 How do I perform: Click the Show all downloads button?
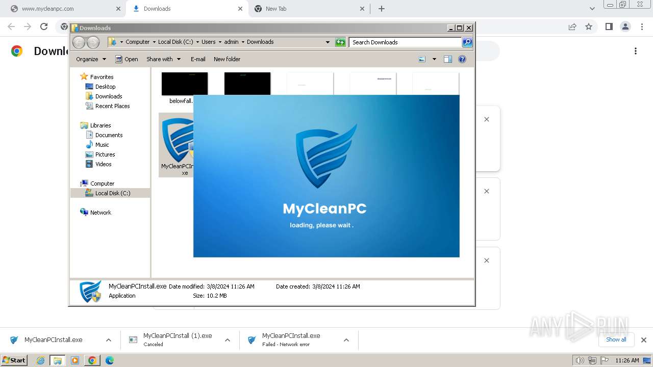point(616,339)
